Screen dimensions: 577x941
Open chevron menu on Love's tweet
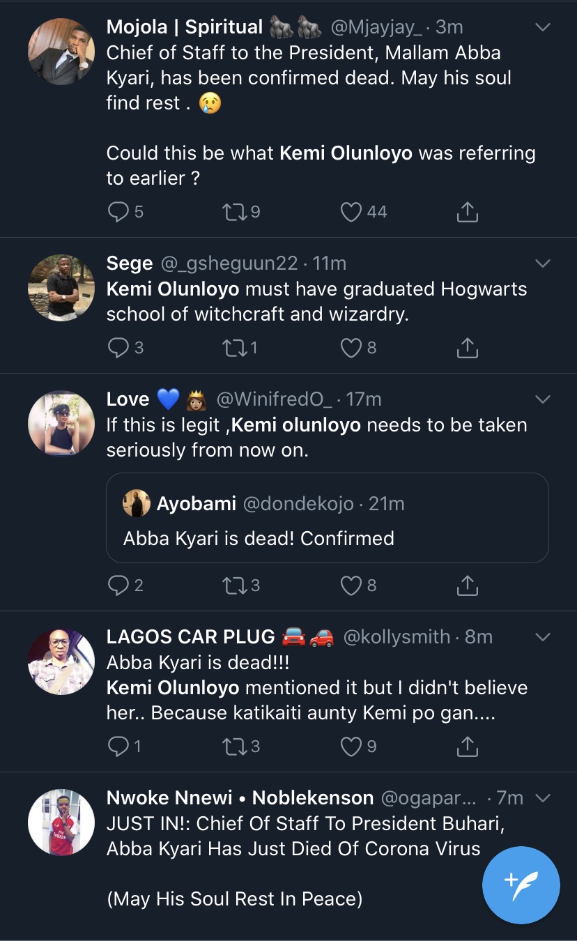coord(542,399)
